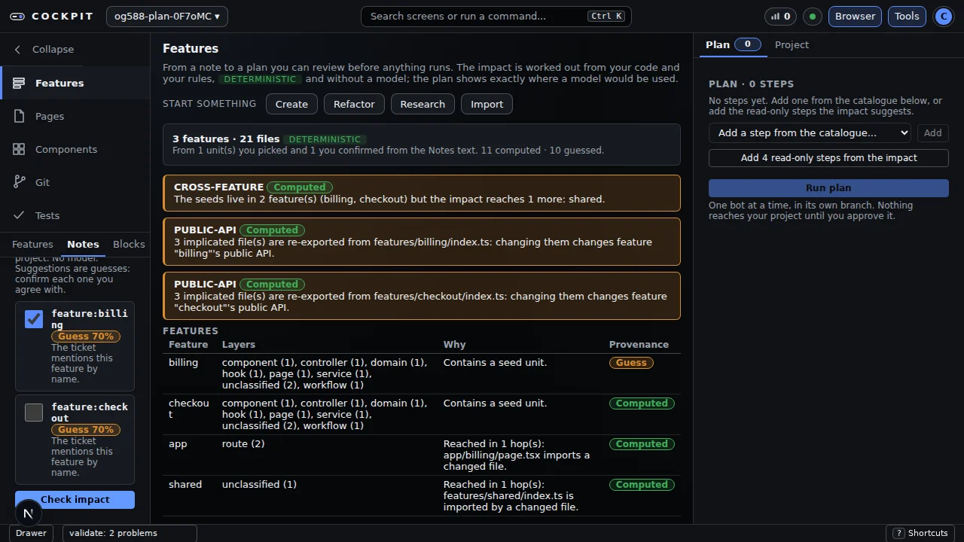Click the Plan tab count badge 0
Viewport: 964px width, 542px height.
point(747,44)
